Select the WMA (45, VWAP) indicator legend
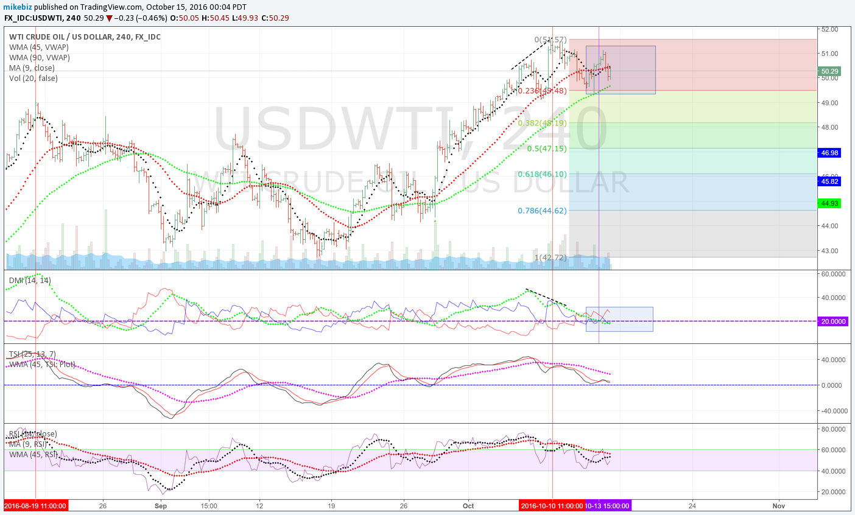855x515 pixels. coord(39,47)
